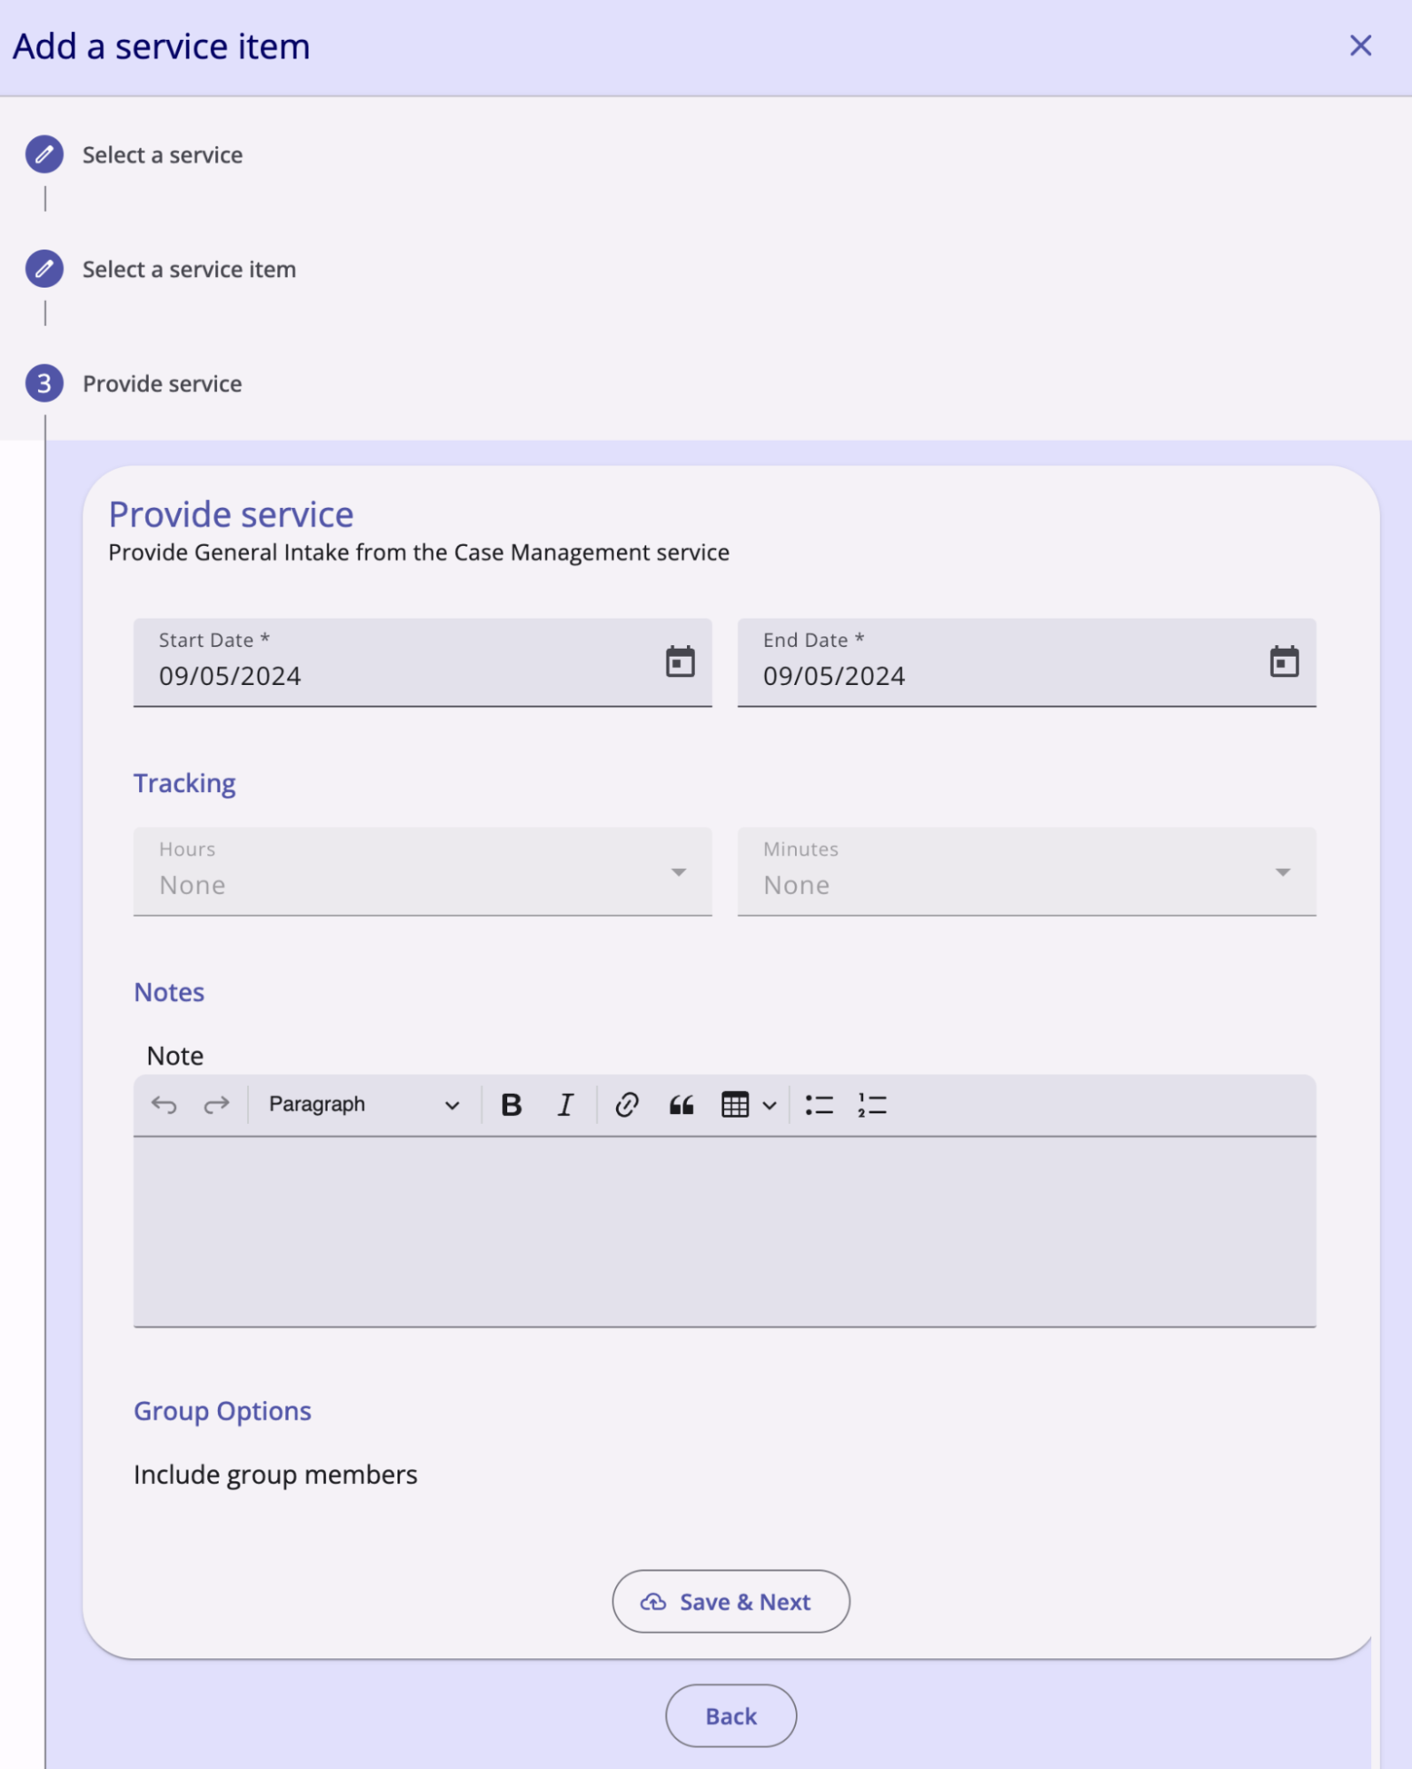The image size is (1412, 1769).
Task: Click the redo arrow in note editor
Action: pyautogui.click(x=216, y=1104)
